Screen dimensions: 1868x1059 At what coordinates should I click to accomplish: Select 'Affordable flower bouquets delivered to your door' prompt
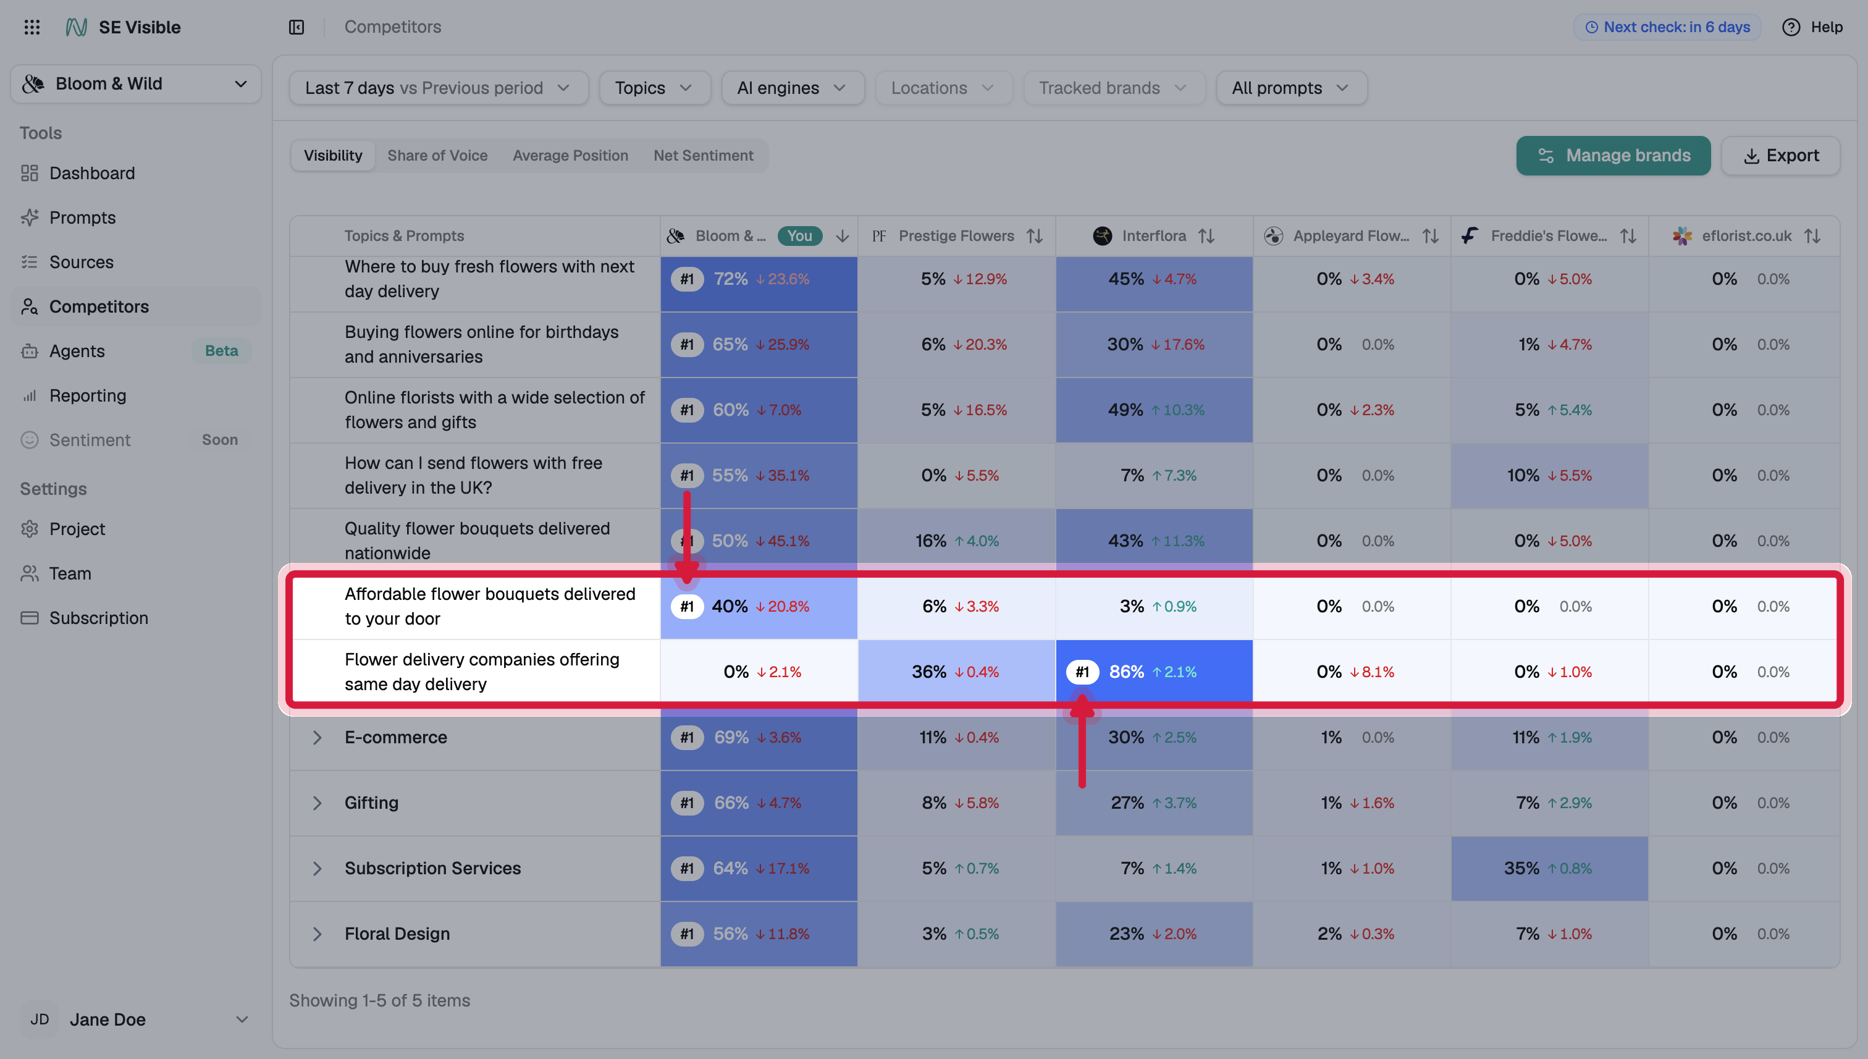click(x=490, y=607)
